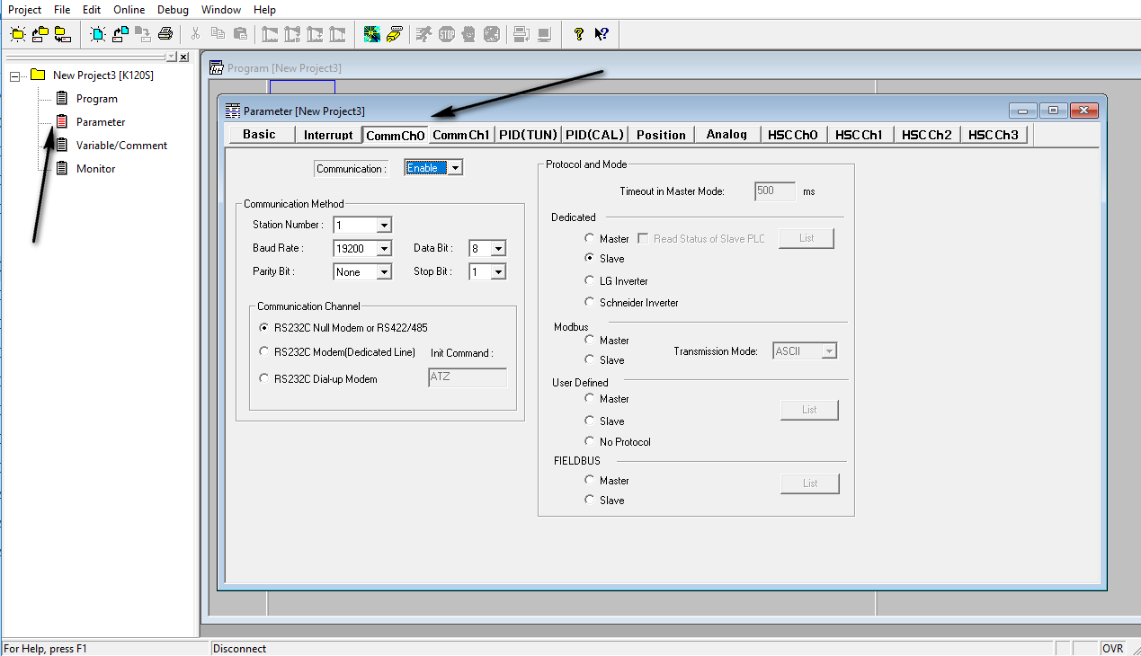This screenshot has height=656, width=1141.
Task: Select FIELDBUS Master radio button
Action: (x=590, y=481)
